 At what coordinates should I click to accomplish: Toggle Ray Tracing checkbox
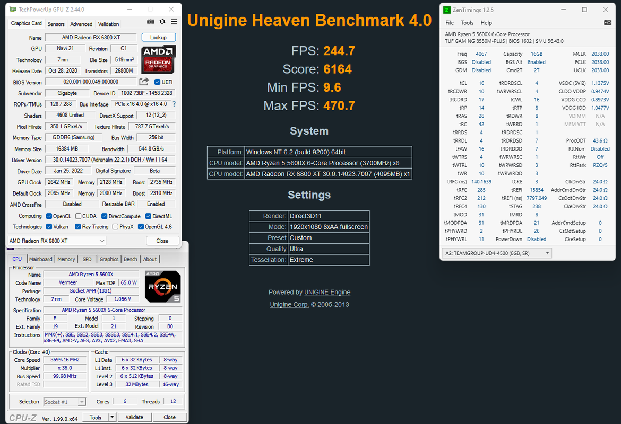(78, 227)
